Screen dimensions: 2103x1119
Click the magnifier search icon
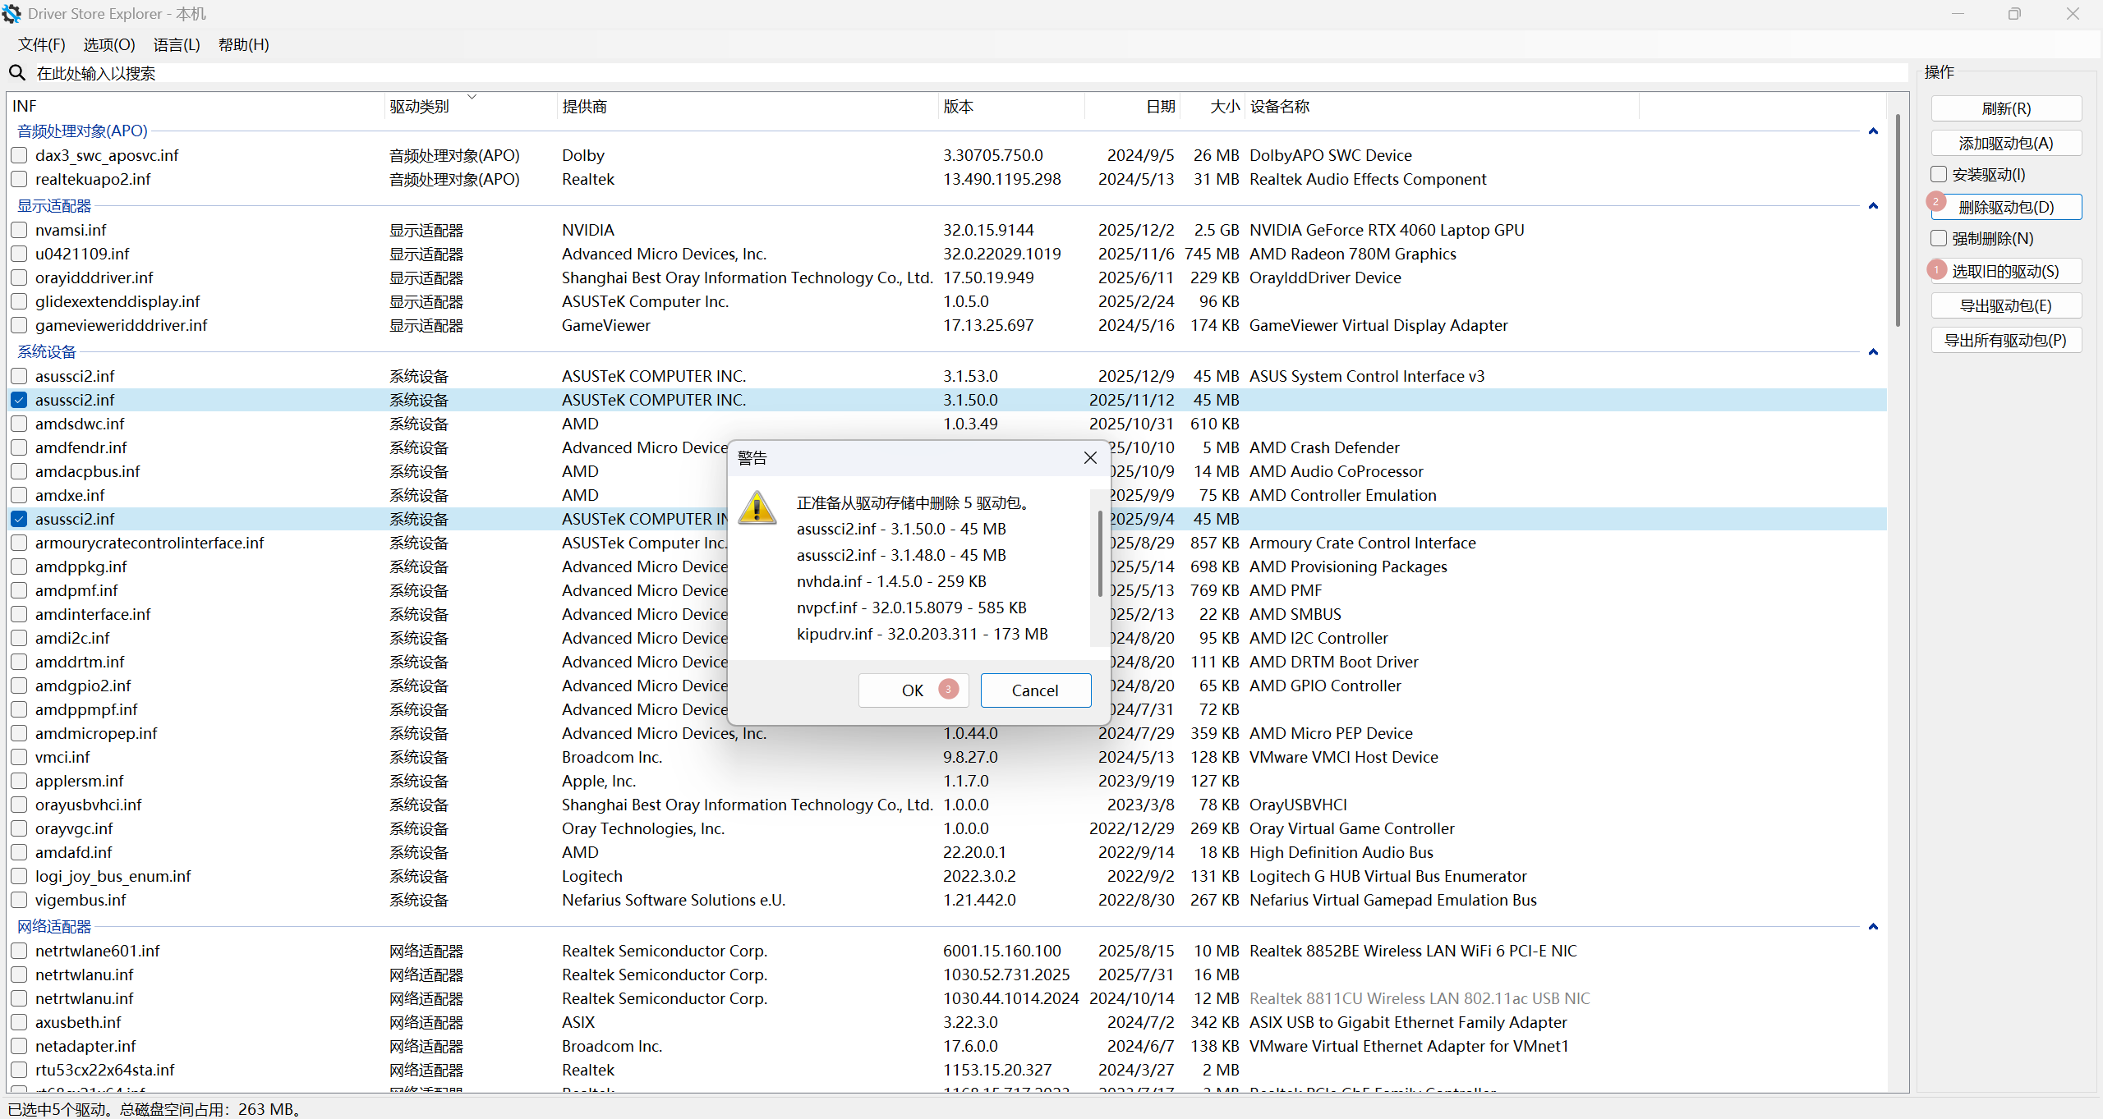pyautogui.click(x=17, y=73)
